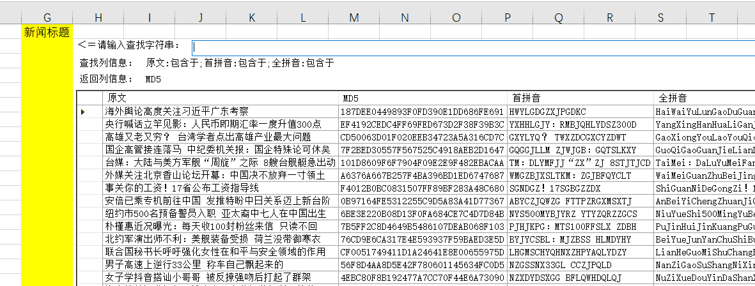This screenshot has width=755, height=286.
Task: Click MD5 cell starting F4012B0BC0831507
Action: click(x=423, y=188)
